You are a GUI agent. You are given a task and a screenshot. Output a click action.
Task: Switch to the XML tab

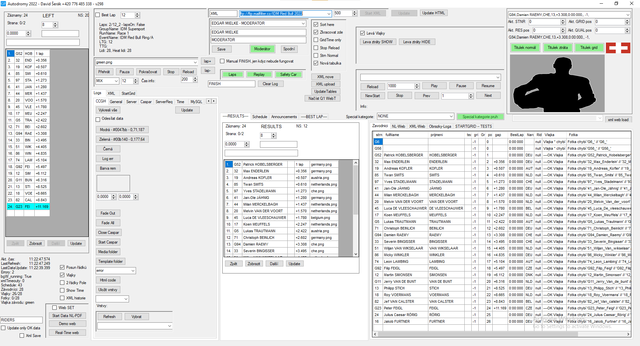pos(111,93)
